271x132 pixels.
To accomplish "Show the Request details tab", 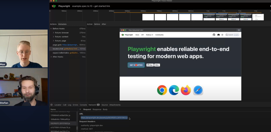I will tap(87, 109).
